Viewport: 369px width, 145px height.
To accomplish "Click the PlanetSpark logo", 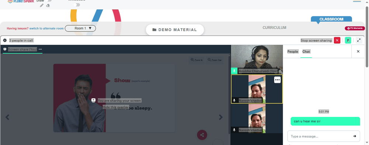I will pyautogui.click(x=21, y=1).
